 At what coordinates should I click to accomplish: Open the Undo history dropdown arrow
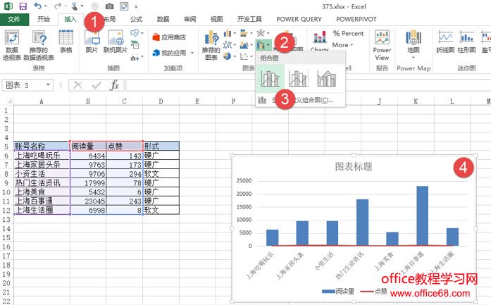tap(46, 6)
